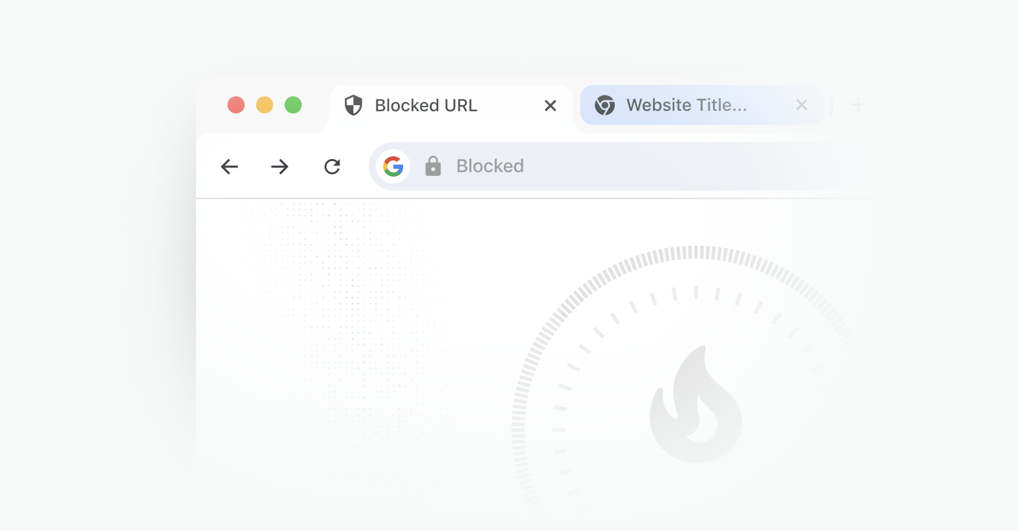The image size is (1018, 531).
Task: Click the red window close button
Action: tap(236, 105)
